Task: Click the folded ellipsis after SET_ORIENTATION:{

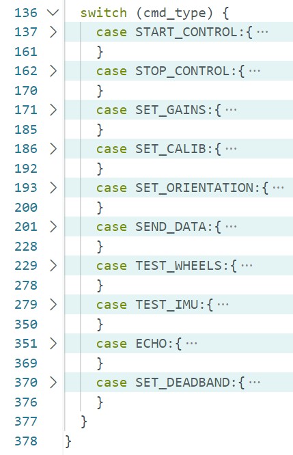Action: [x=278, y=187]
